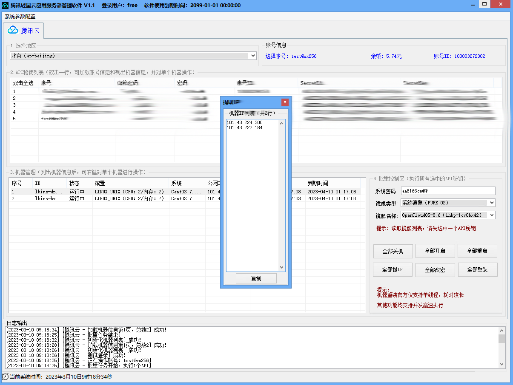This screenshot has height=385, width=513.
Task: Close the 提取IP dialog
Action: (285, 102)
